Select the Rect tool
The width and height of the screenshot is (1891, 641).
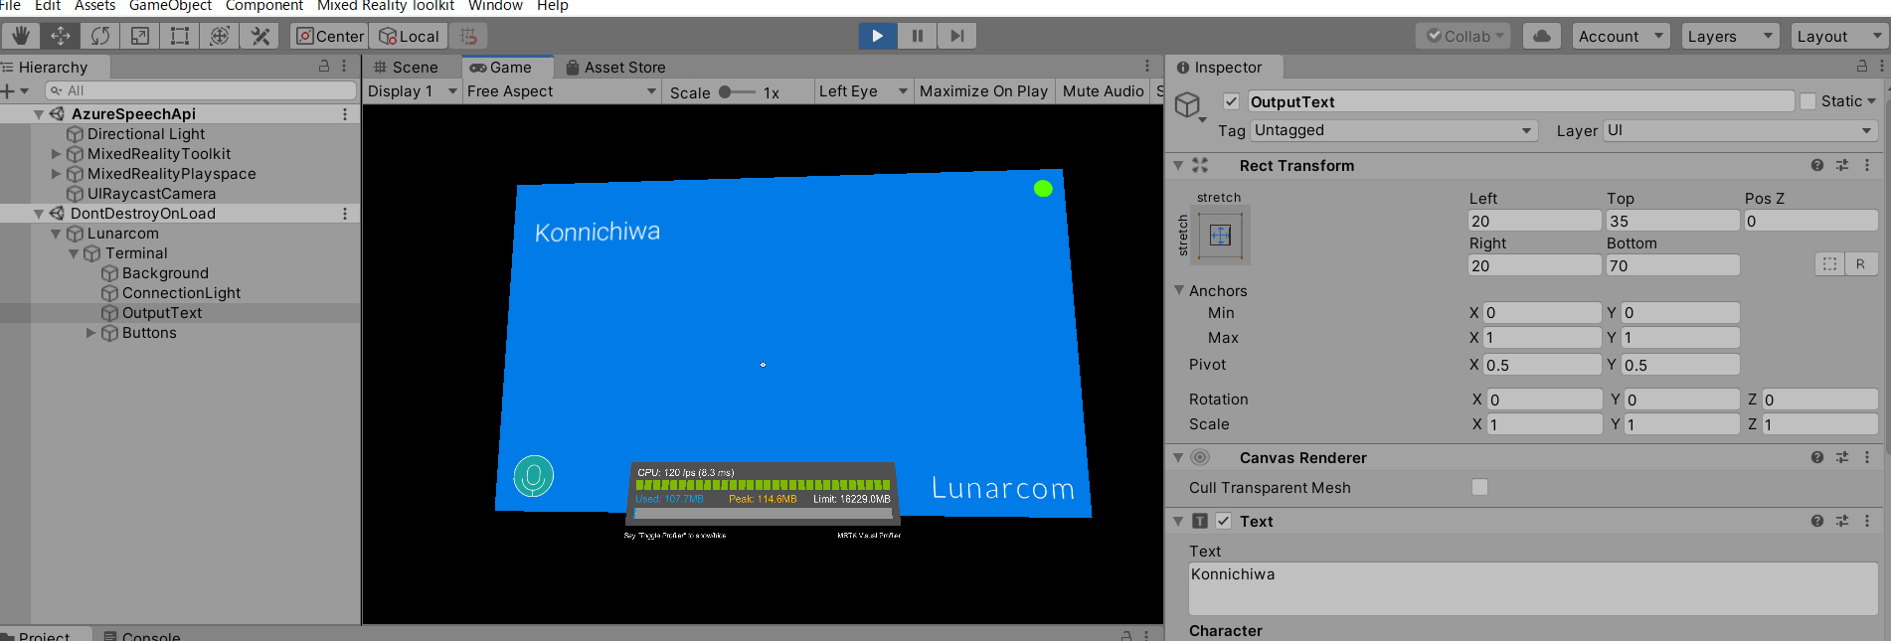tap(180, 36)
